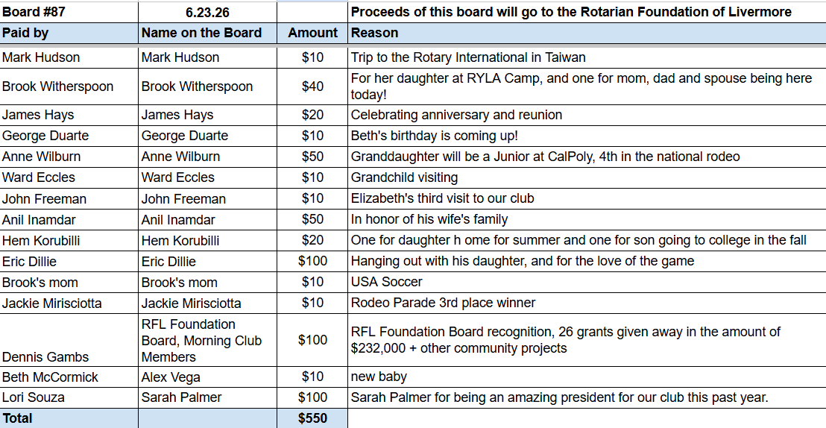The image size is (826, 428).
Task: Click the Amount column header
Action: [312, 34]
